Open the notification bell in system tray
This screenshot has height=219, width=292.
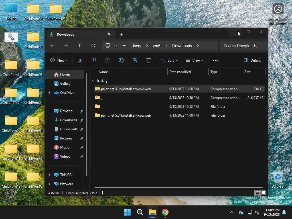coord(284,212)
